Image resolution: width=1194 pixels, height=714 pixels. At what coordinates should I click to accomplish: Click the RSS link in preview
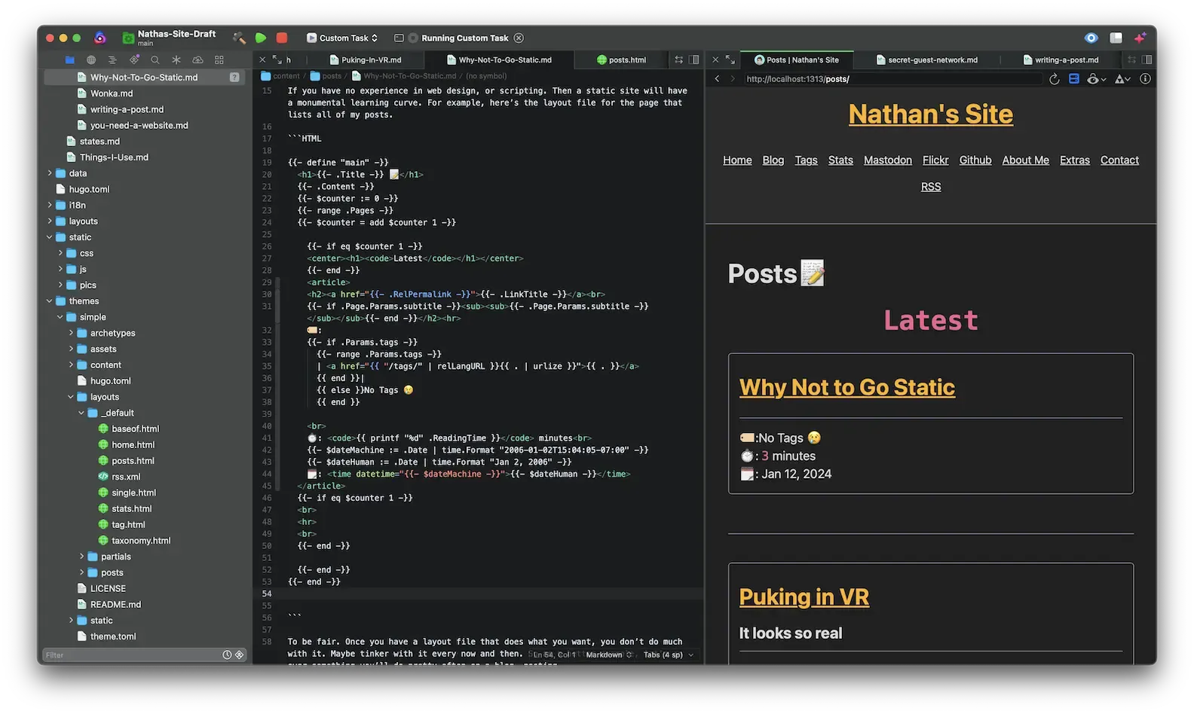930,187
